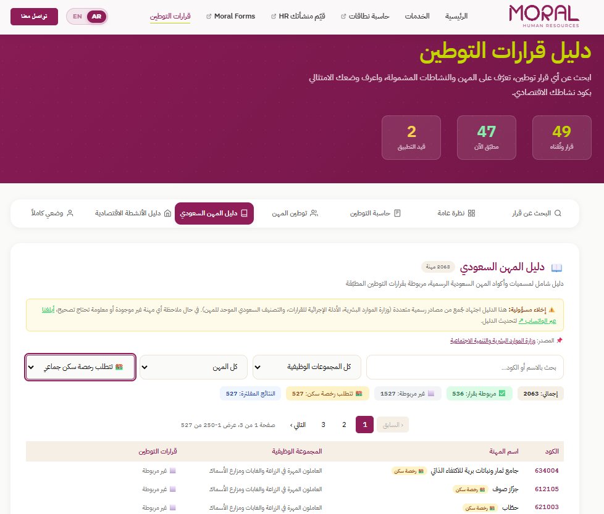Click the تواصل معنا button
604x514 pixels.
tap(35, 17)
